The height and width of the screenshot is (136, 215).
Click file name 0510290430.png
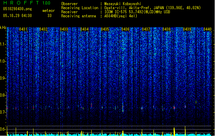point(17,9)
